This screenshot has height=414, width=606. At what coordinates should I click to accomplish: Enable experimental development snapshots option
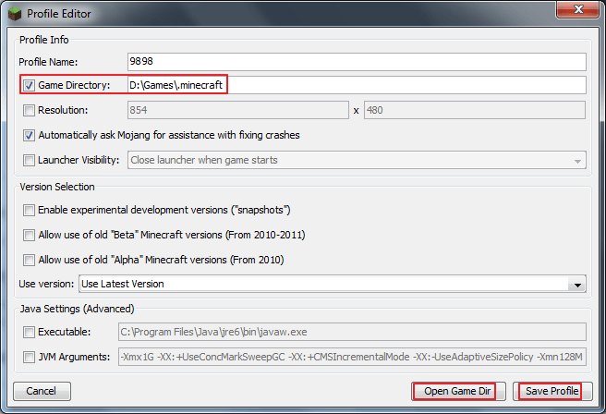[x=30, y=211]
